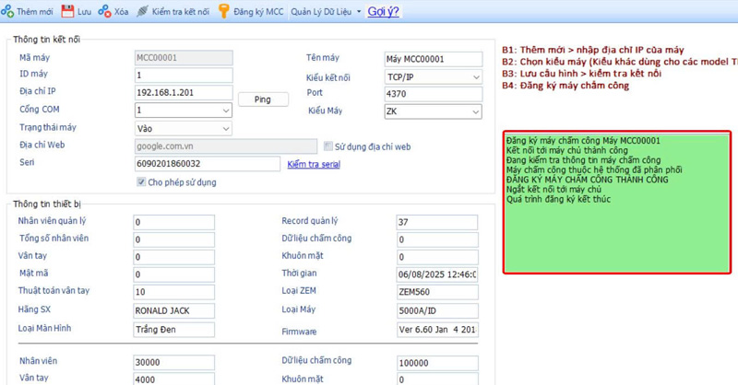This screenshot has width=738, height=385.
Task: Click the Dữ liệu chấm công field 100000
Action: coord(437,363)
